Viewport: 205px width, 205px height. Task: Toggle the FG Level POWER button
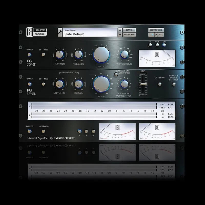[29, 84]
